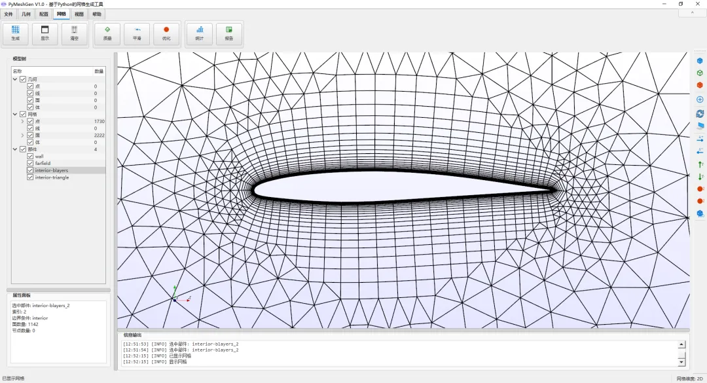Click the blue plane view icon
The image size is (707, 383).
pyautogui.click(x=700, y=126)
